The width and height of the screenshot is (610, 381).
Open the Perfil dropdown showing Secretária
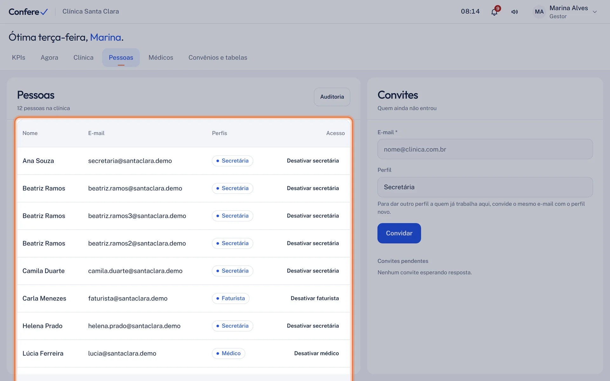(x=485, y=187)
